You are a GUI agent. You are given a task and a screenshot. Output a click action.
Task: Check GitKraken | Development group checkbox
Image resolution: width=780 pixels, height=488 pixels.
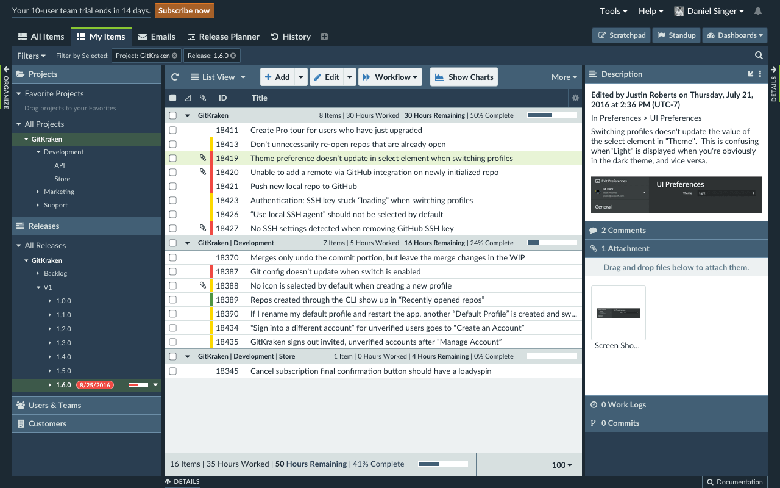click(x=172, y=243)
